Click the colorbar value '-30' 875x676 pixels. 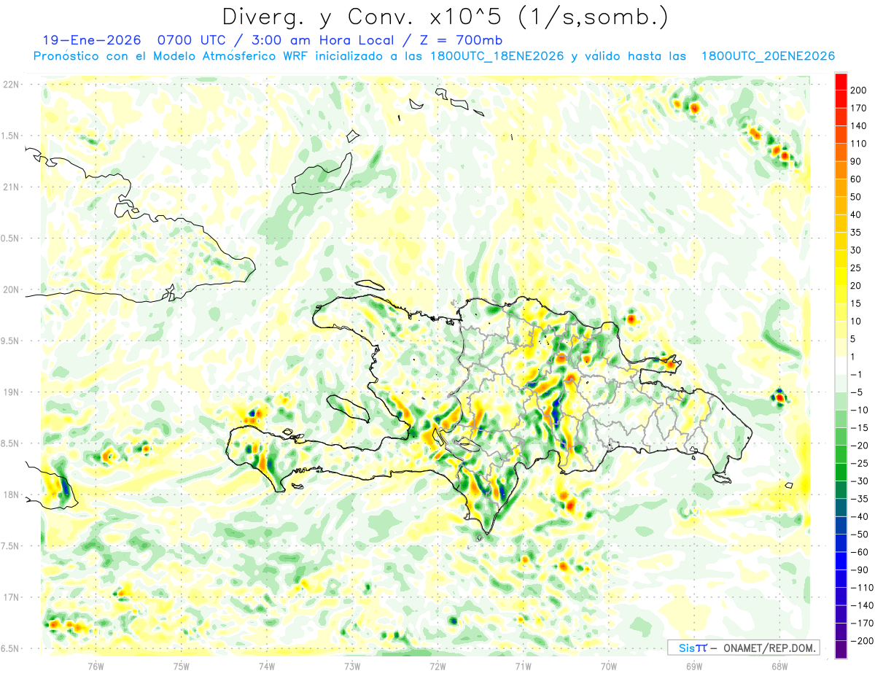click(860, 481)
